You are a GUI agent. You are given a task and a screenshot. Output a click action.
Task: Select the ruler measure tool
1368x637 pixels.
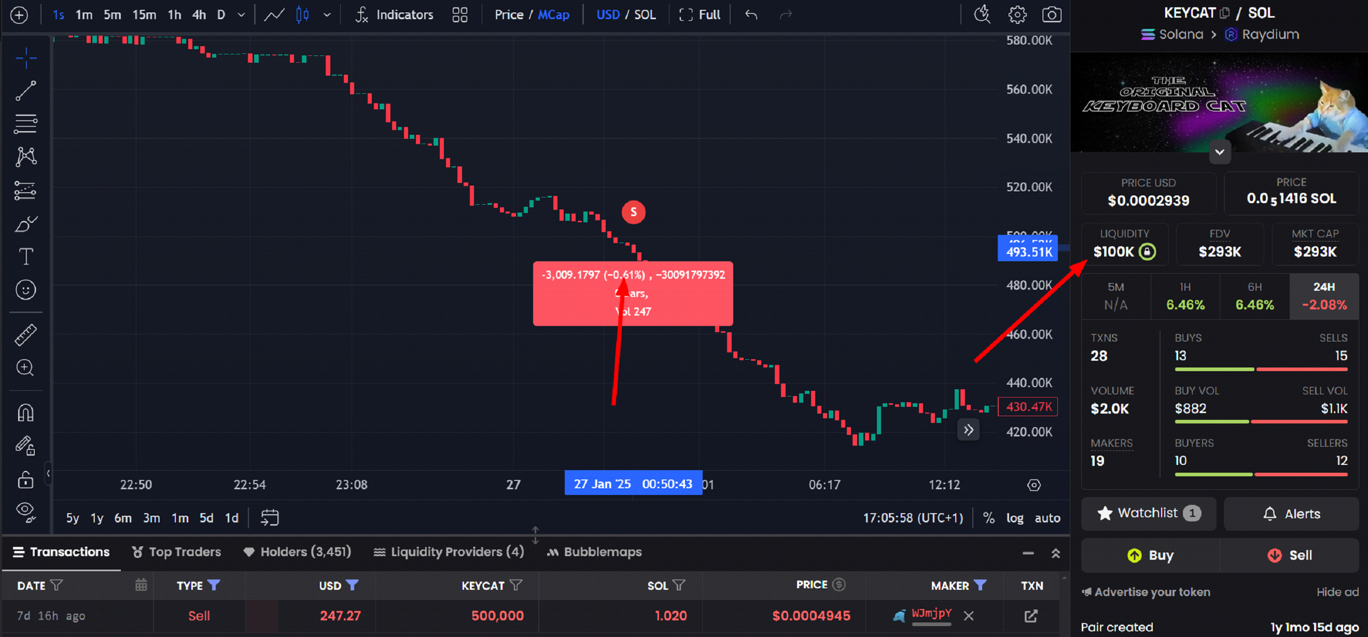click(25, 335)
